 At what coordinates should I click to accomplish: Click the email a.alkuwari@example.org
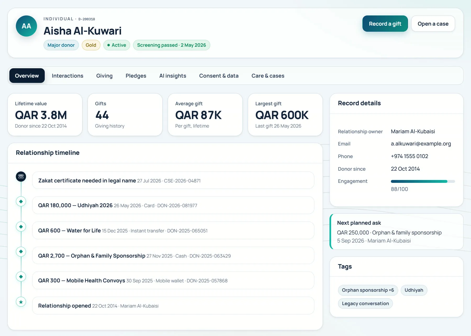tap(421, 144)
